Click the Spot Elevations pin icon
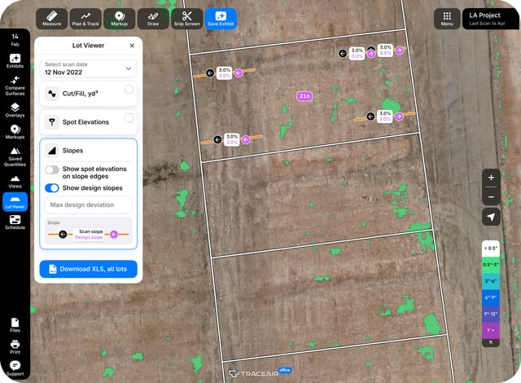Viewport: 521px width, 383px height. pyautogui.click(x=52, y=122)
